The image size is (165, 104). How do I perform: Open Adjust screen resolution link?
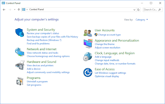(108, 48)
